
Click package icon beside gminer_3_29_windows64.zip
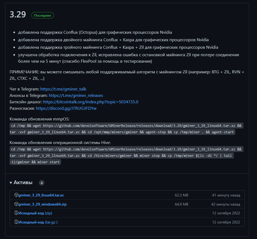point(16,204)
